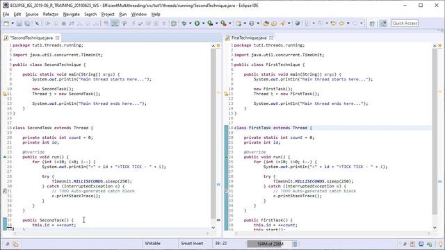The height and width of the screenshot is (250, 445).
Task: Open the Refactor menu
Action: coord(51,14)
